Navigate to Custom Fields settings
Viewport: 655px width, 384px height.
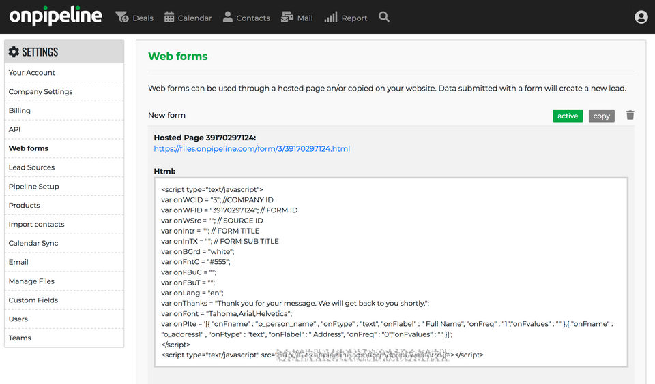point(33,300)
